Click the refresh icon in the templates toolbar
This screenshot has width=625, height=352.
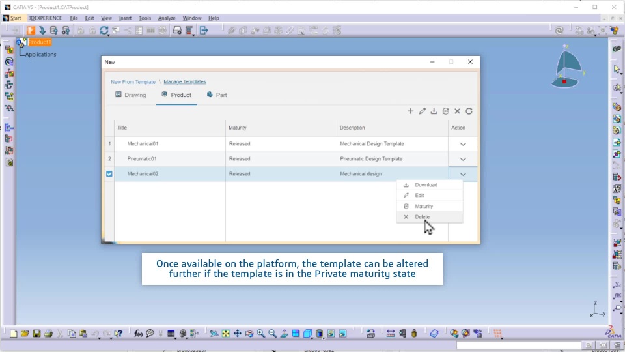pyautogui.click(x=469, y=111)
